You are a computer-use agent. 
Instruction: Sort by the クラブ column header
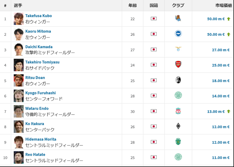click(x=178, y=6)
